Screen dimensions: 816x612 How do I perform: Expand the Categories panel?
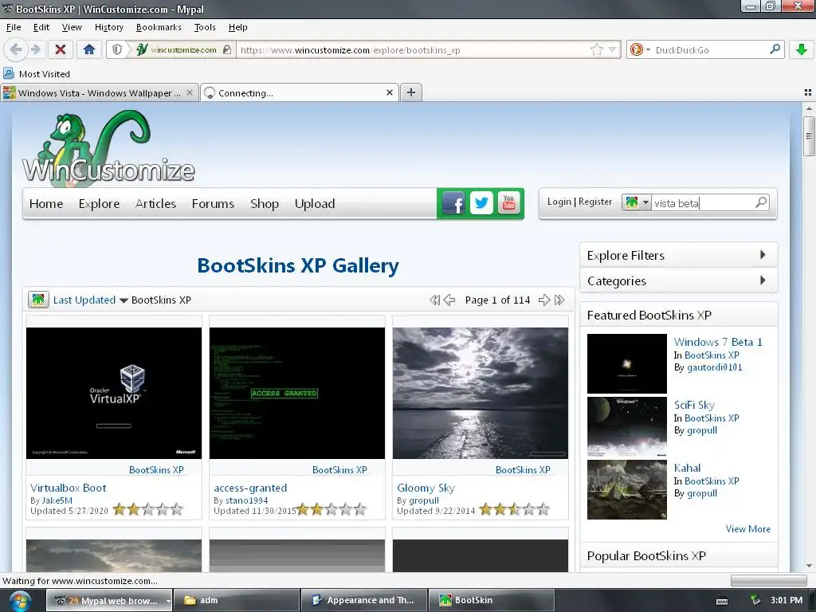[678, 281]
